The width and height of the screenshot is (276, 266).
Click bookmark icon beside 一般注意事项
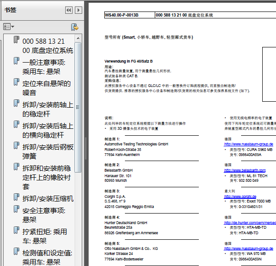[17, 61]
